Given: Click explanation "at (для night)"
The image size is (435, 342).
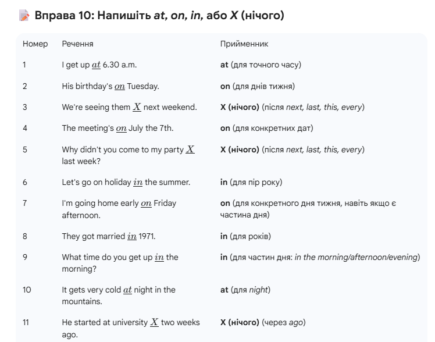Looking at the screenshot, I should coord(245,290).
